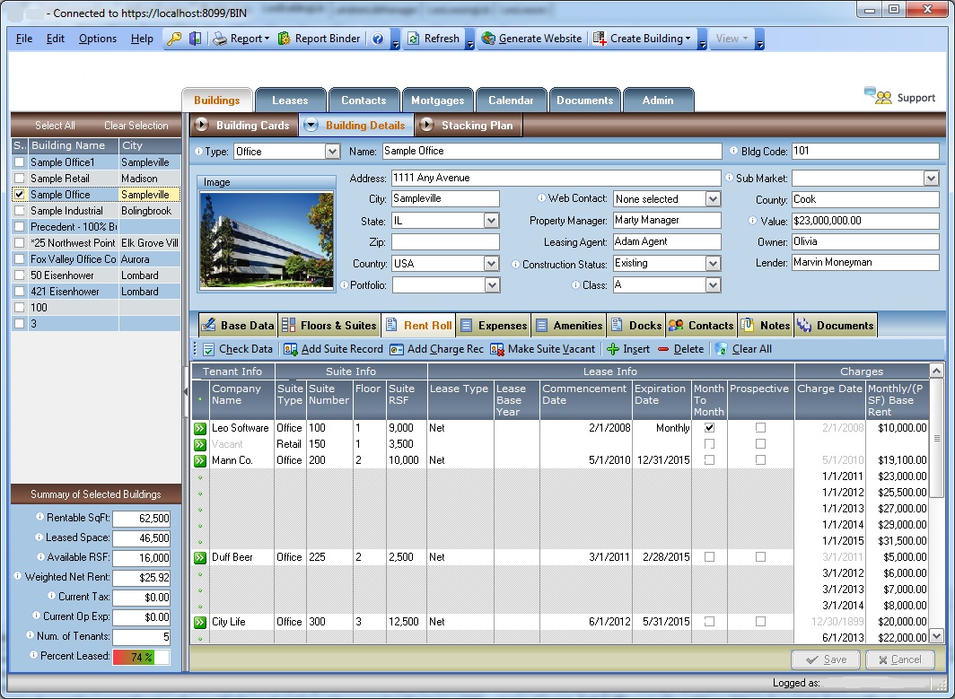Viewport: 955px width, 699px height.
Task: Toggle Month To Month for Leo Software
Action: pos(708,428)
